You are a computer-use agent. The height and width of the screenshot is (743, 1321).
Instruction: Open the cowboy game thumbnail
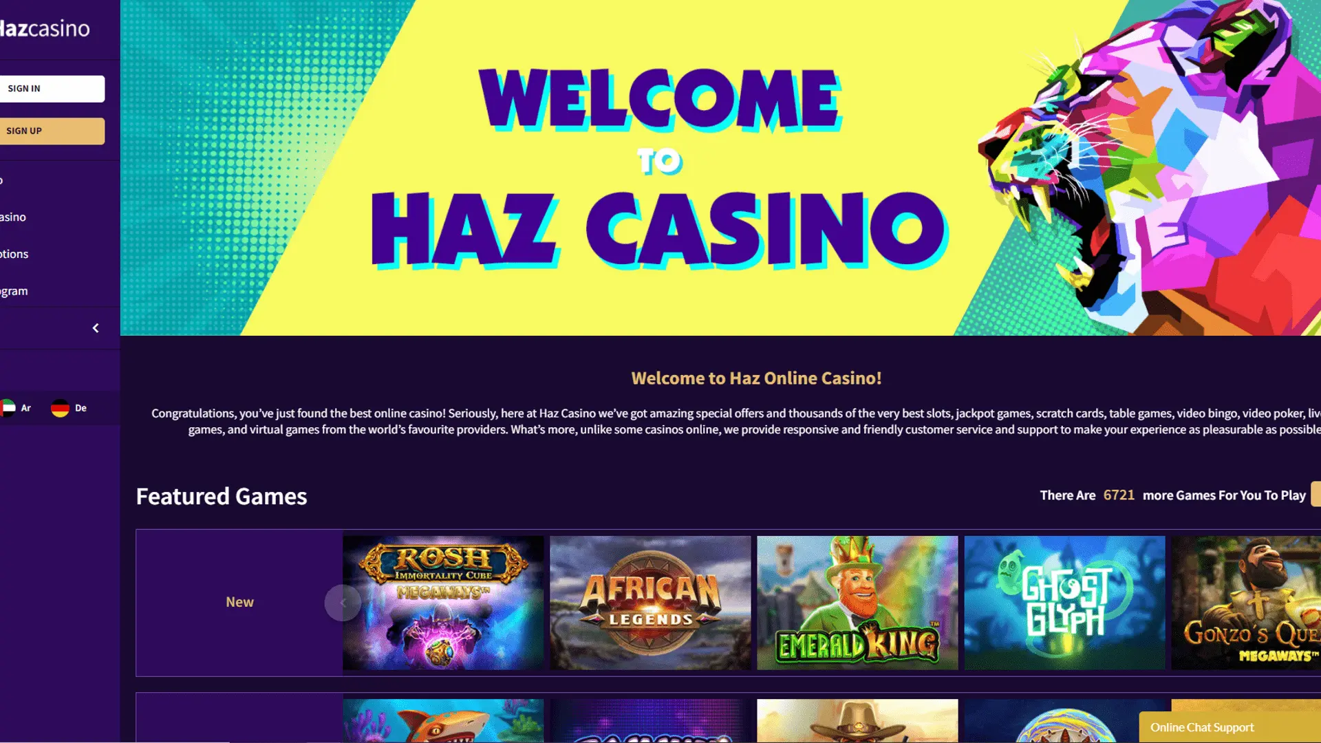(x=857, y=720)
